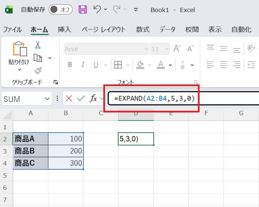This screenshot has width=259, height=207.
Task: Undo the last action
Action: pyautogui.click(x=97, y=9)
